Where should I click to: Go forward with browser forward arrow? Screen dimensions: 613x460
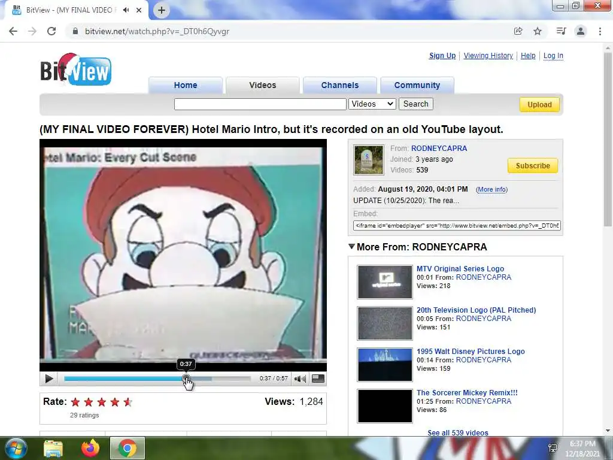[32, 31]
